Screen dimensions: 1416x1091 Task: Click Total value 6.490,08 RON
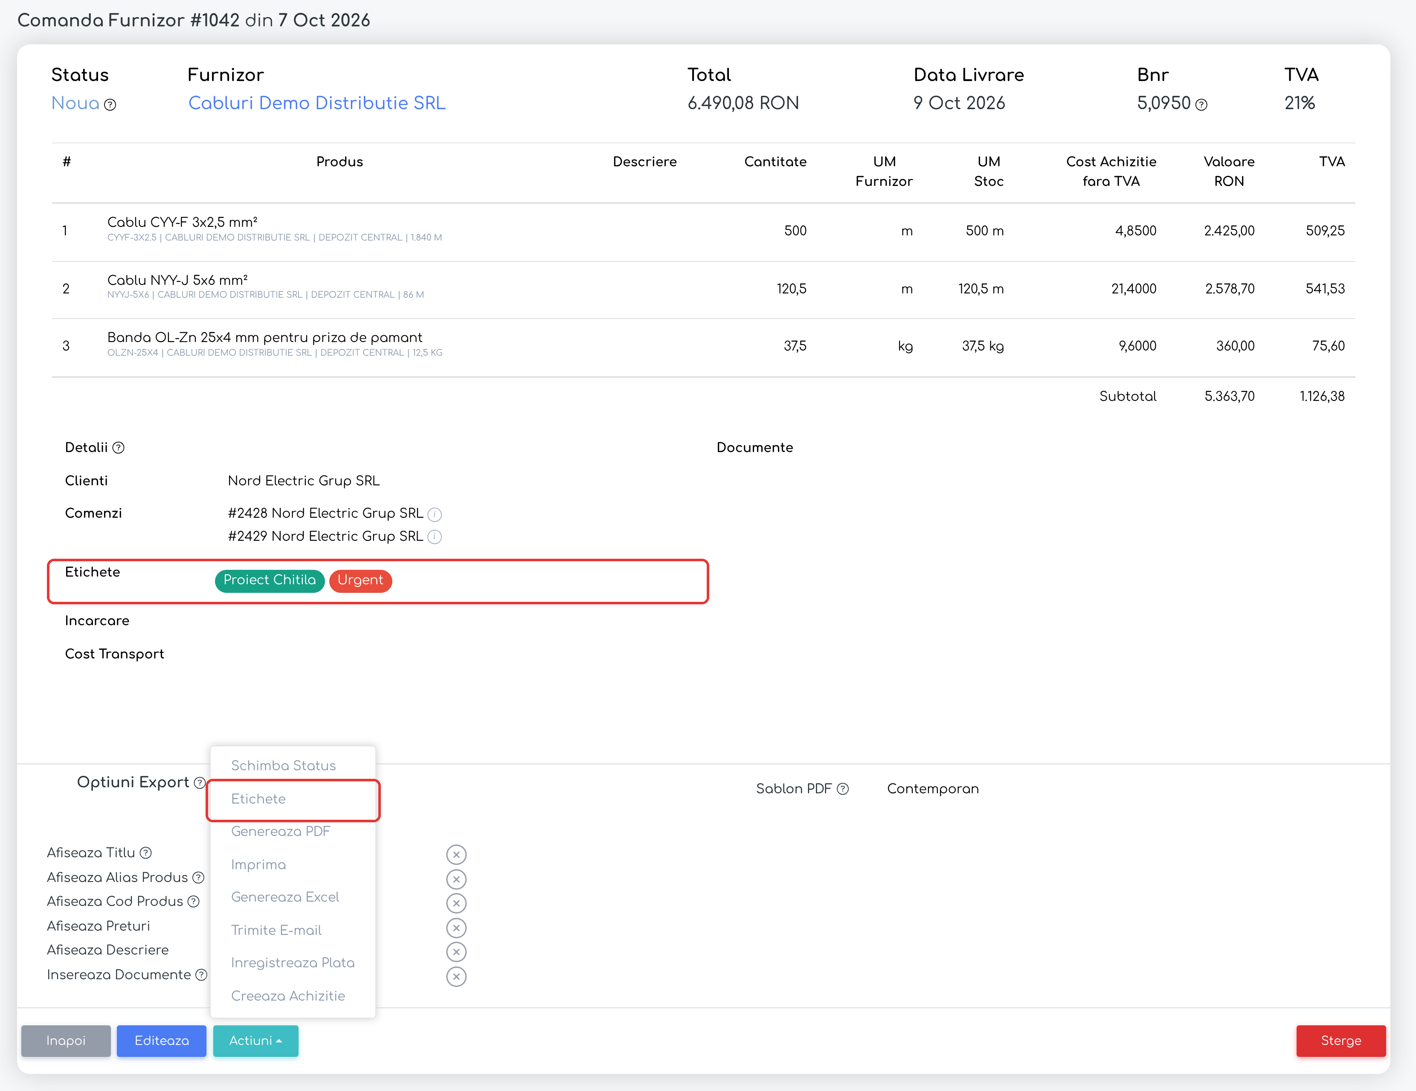click(743, 103)
